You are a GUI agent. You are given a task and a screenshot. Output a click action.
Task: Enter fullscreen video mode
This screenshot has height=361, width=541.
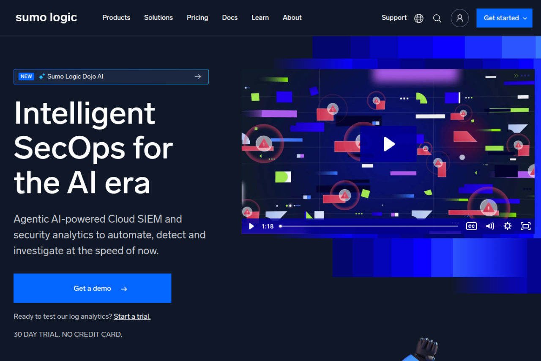(x=525, y=226)
